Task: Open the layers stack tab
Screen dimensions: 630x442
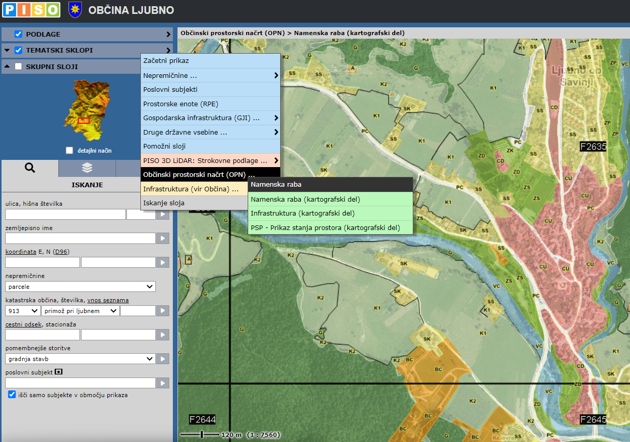Action: (87, 168)
